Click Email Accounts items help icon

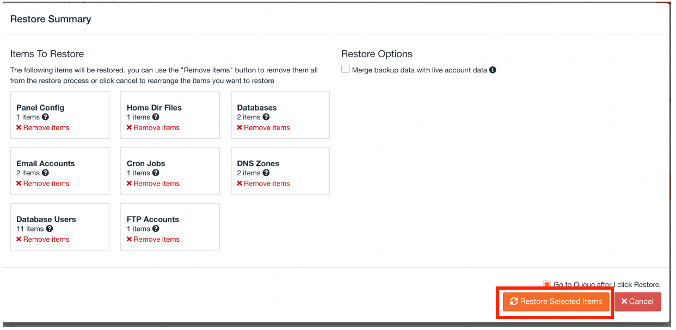click(46, 173)
